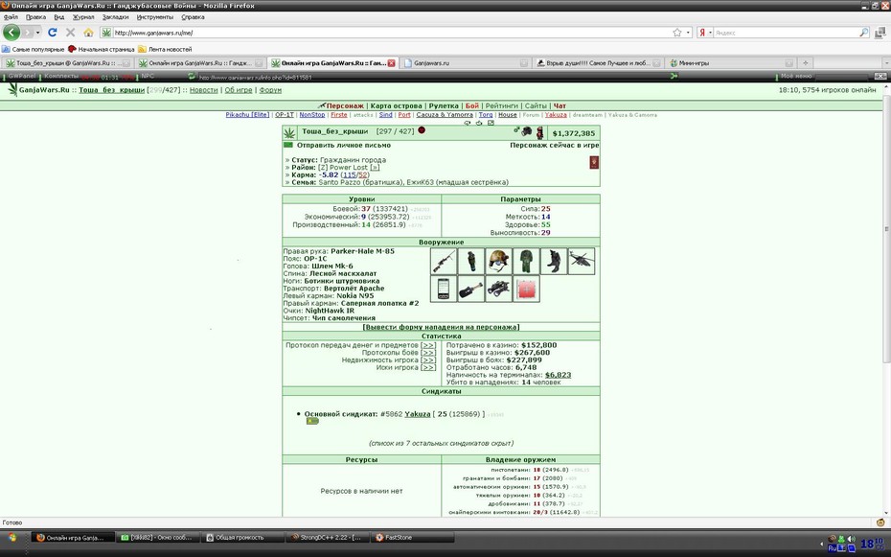Open the Рейтинги page
Screen dimensions: 891x557
[501, 105]
